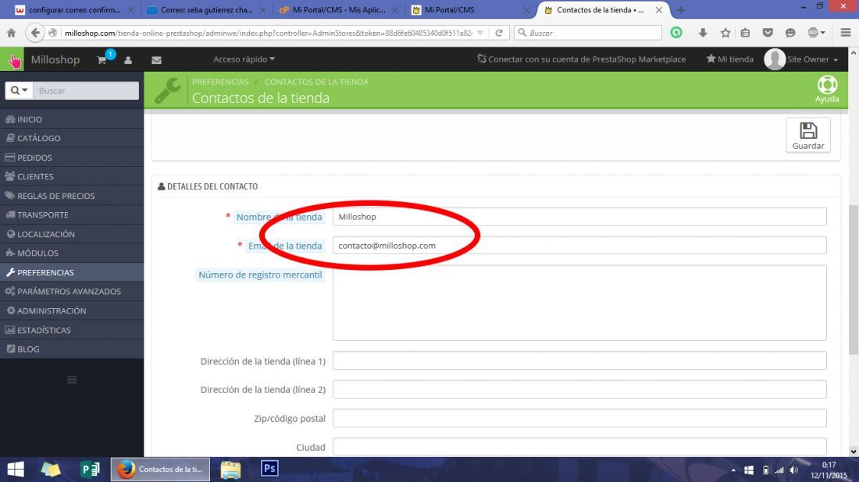859x482 pixels.
Task: Collapse the sidebar with hamburger icon
Action: [72, 380]
